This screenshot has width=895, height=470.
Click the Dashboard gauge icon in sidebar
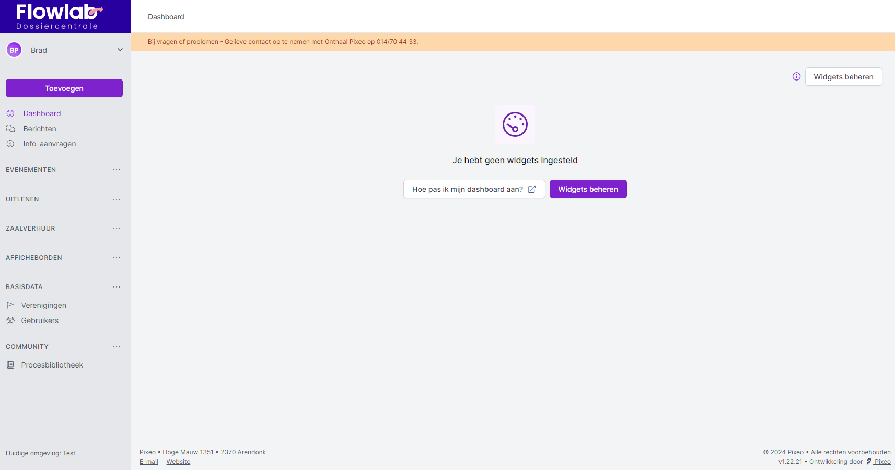click(x=10, y=113)
